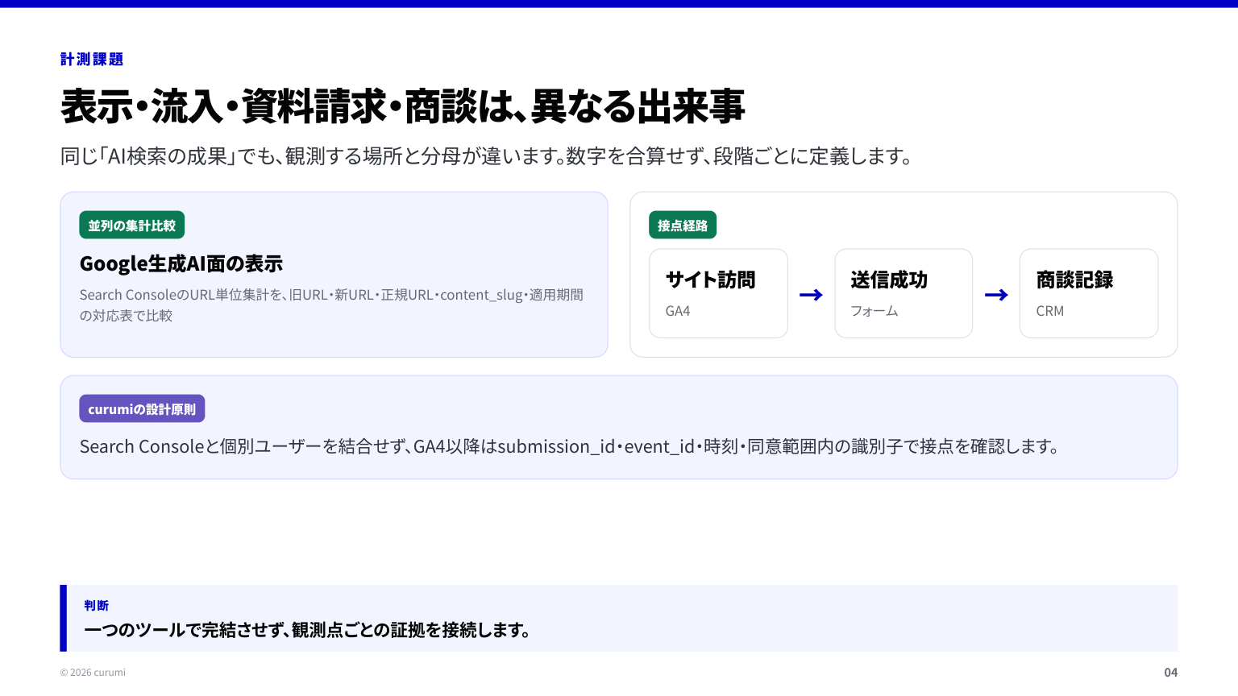
Task: Click arrow between サイト訪問 and 送信成功
Action: pos(811,295)
